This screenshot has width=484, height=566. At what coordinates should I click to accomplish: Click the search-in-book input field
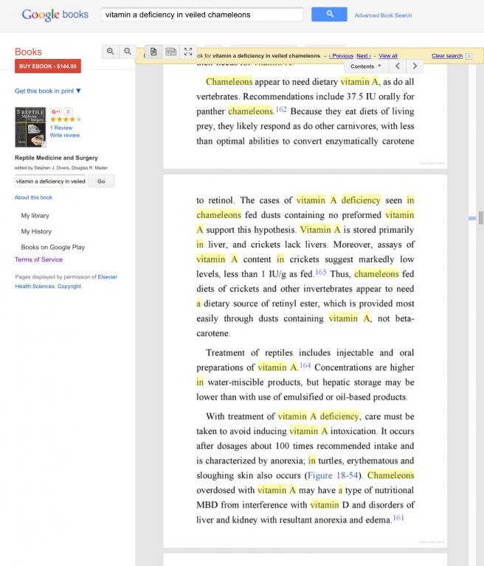[x=50, y=181]
